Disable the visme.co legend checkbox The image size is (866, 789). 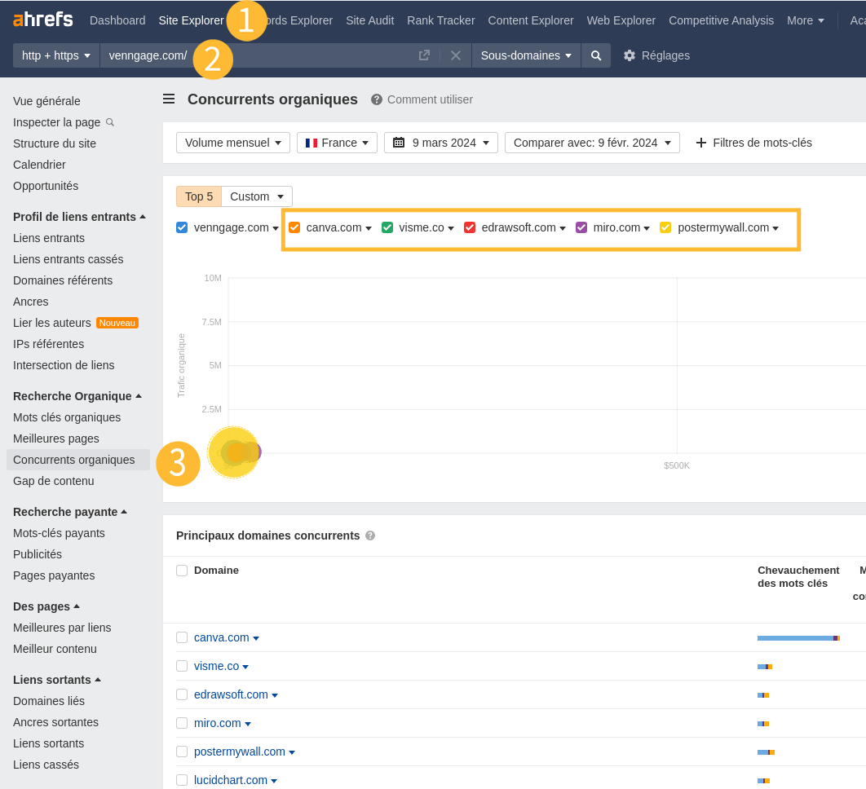(387, 227)
